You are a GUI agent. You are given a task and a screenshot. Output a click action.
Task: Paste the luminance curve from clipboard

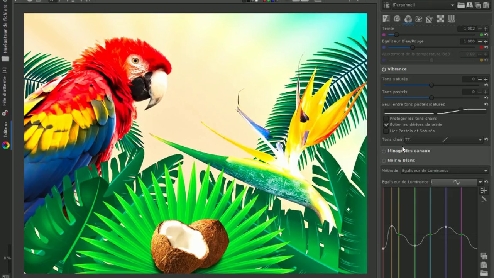coord(484,265)
